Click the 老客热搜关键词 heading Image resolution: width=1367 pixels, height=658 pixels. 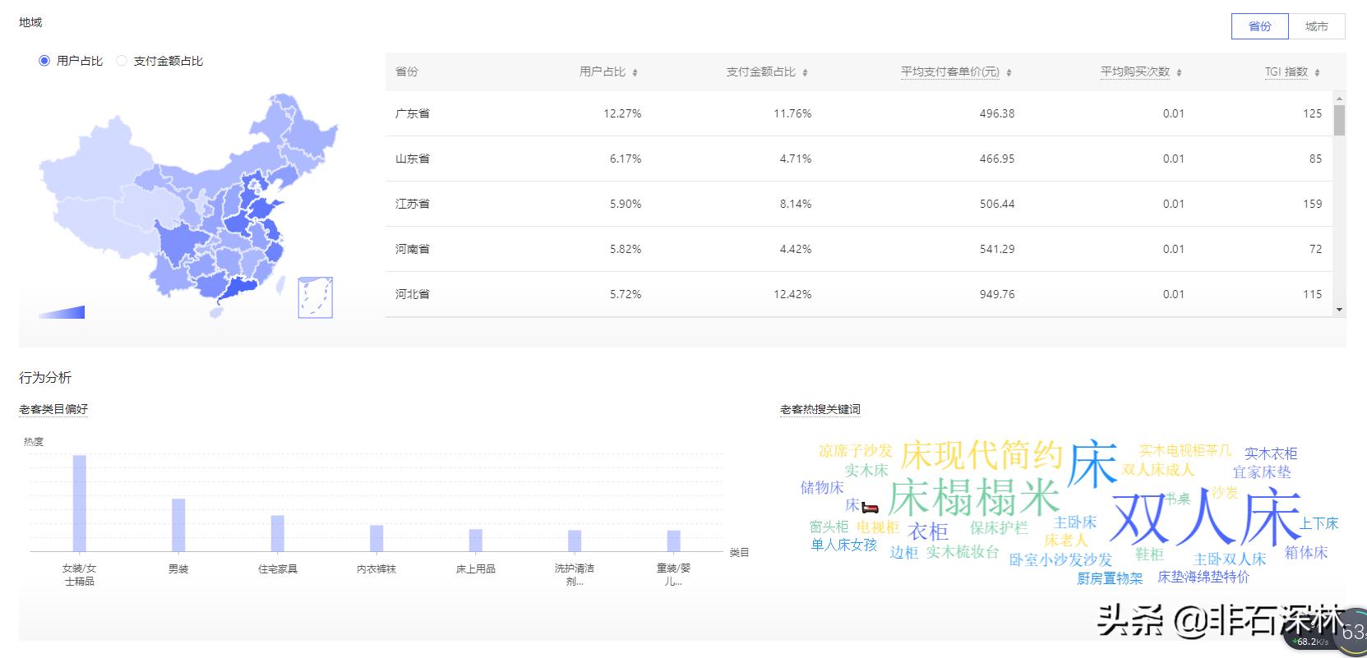point(820,409)
